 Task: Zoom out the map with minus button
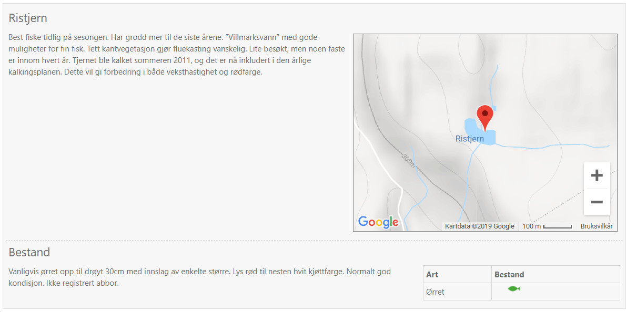pyautogui.click(x=597, y=202)
